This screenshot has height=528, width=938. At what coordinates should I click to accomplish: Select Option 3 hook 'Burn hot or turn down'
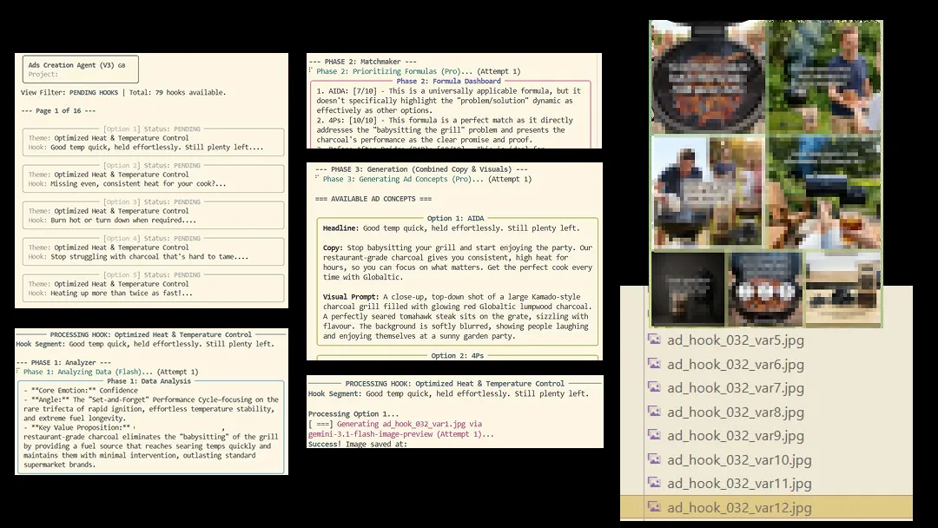click(x=153, y=215)
